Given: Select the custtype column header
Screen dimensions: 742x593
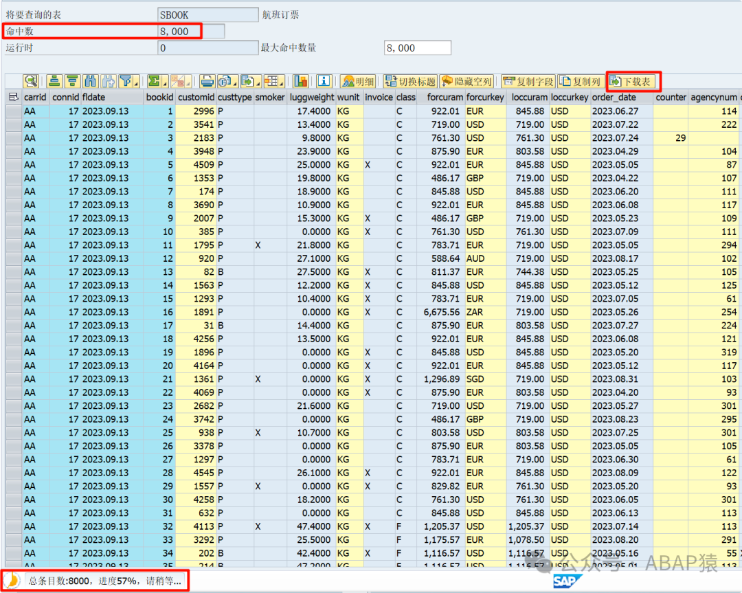Looking at the screenshot, I should [x=235, y=97].
